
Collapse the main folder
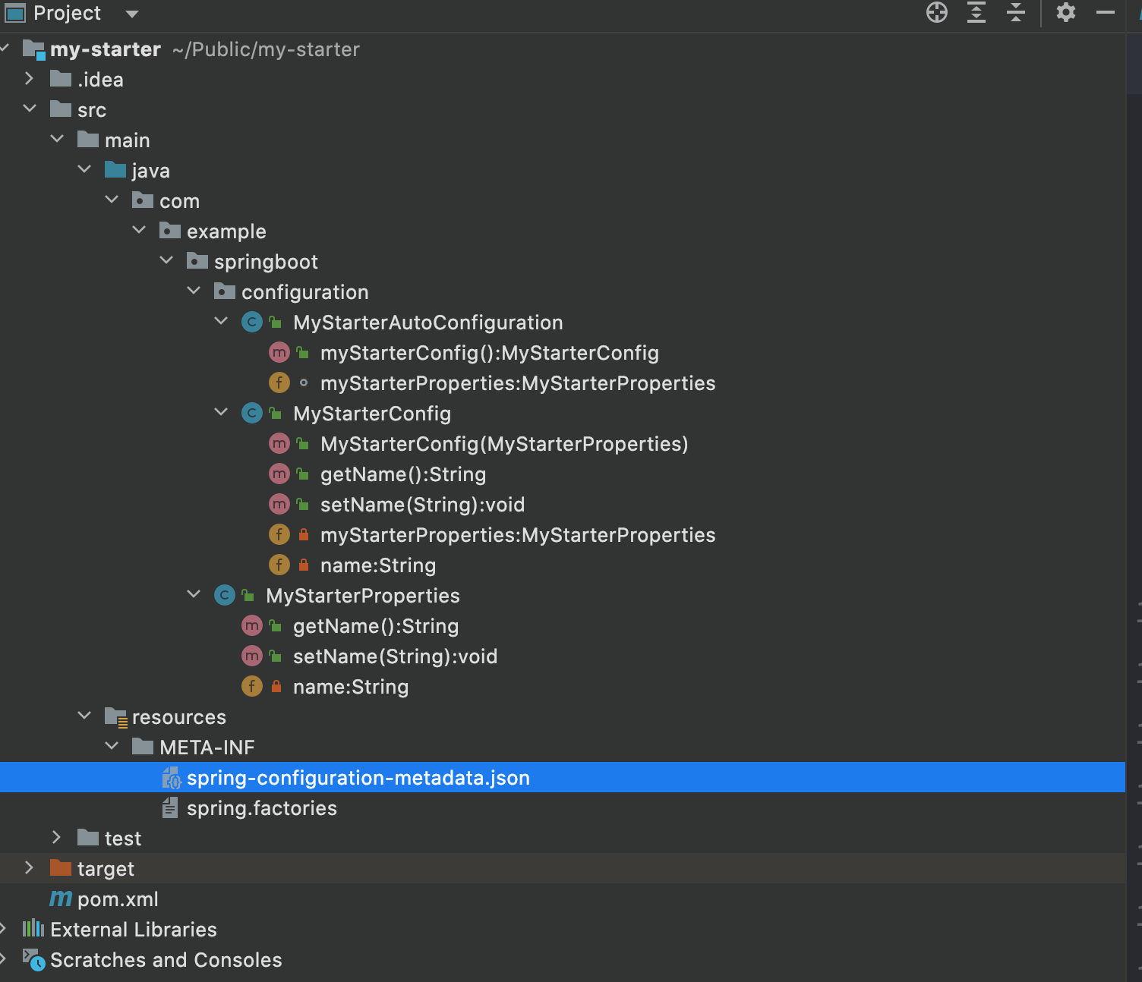(57, 140)
